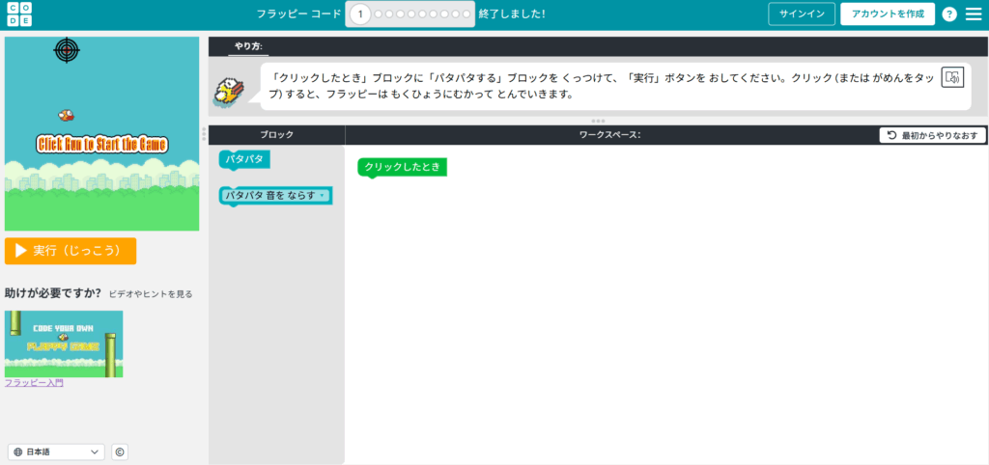Run the game with 実行（じっこう） button
This screenshot has height=465, width=989.
(71, 251)
